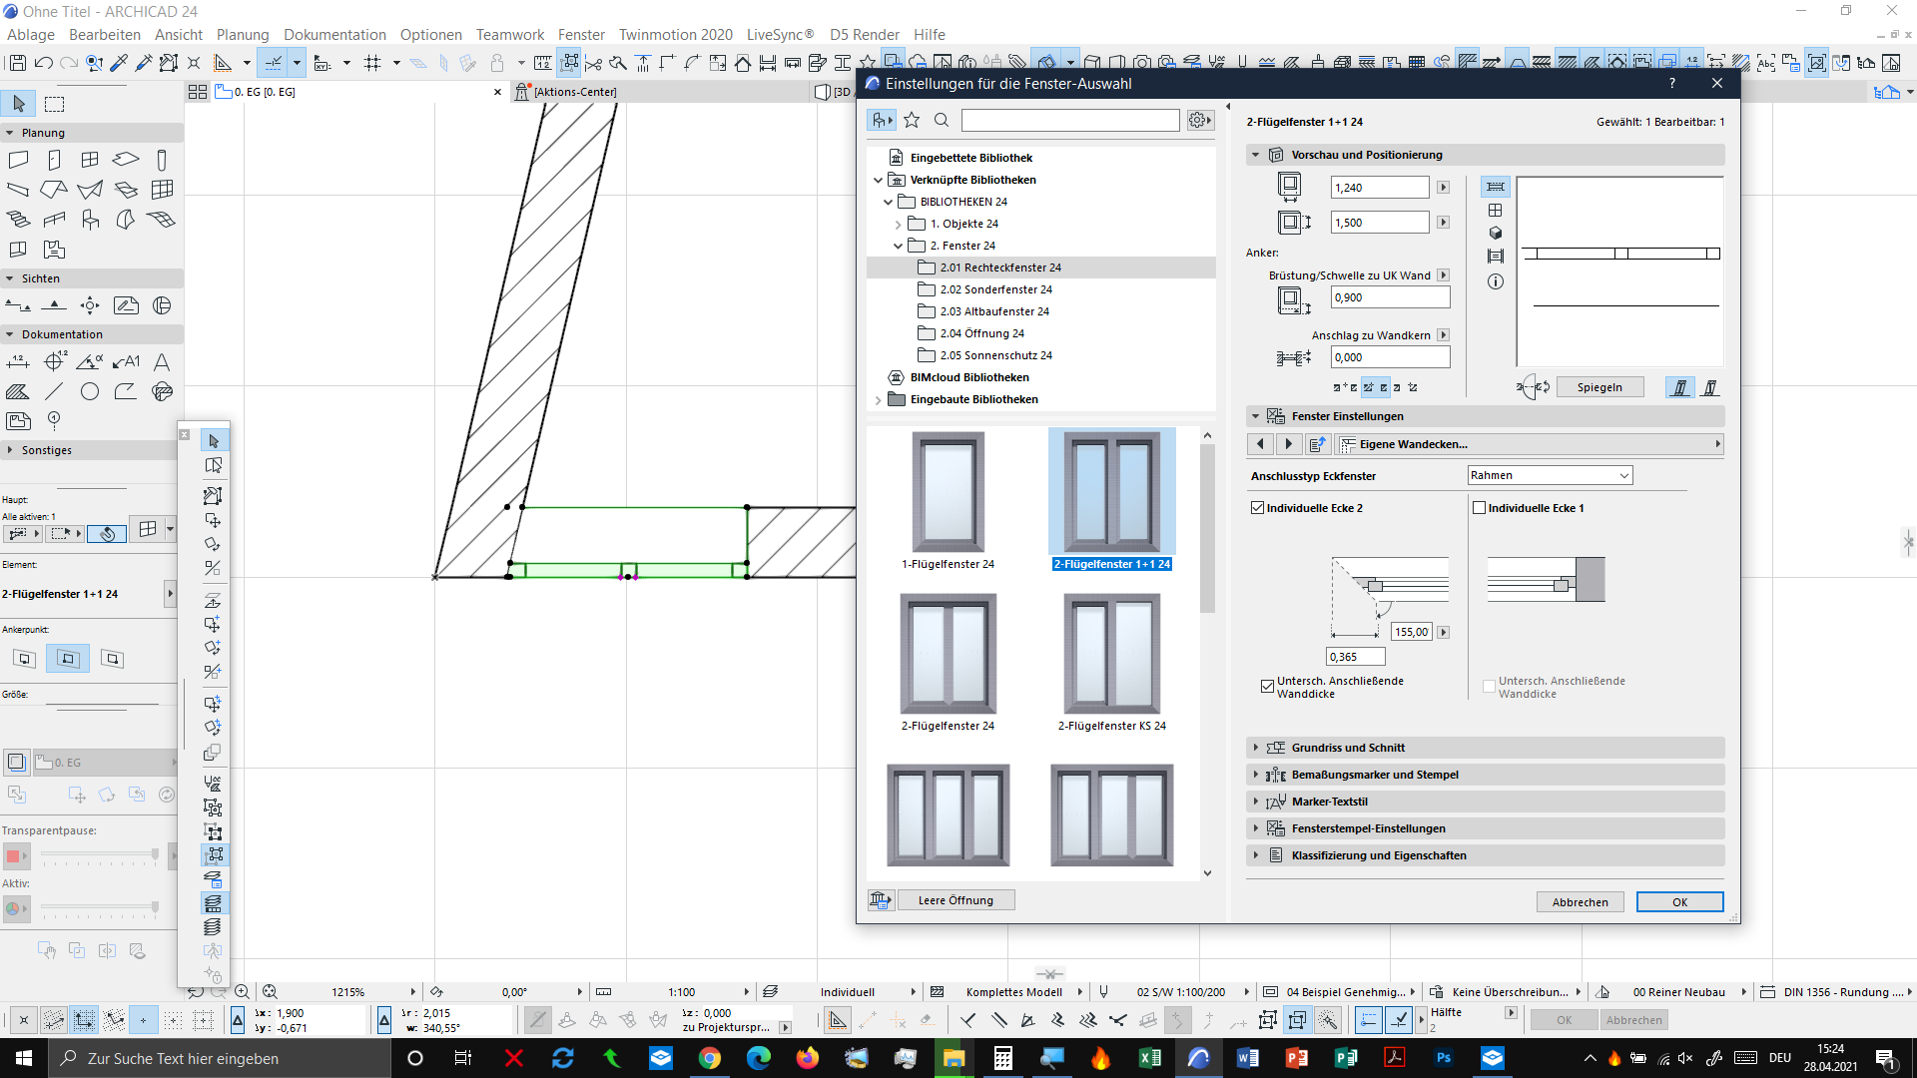Open library browser settings gear
This screenshot has width=1917, height=1078.
tap(1199, 120)
